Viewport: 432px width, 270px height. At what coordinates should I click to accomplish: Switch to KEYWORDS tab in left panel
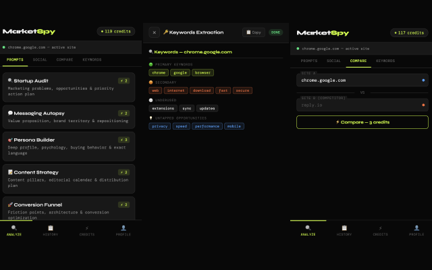(92, 60)
